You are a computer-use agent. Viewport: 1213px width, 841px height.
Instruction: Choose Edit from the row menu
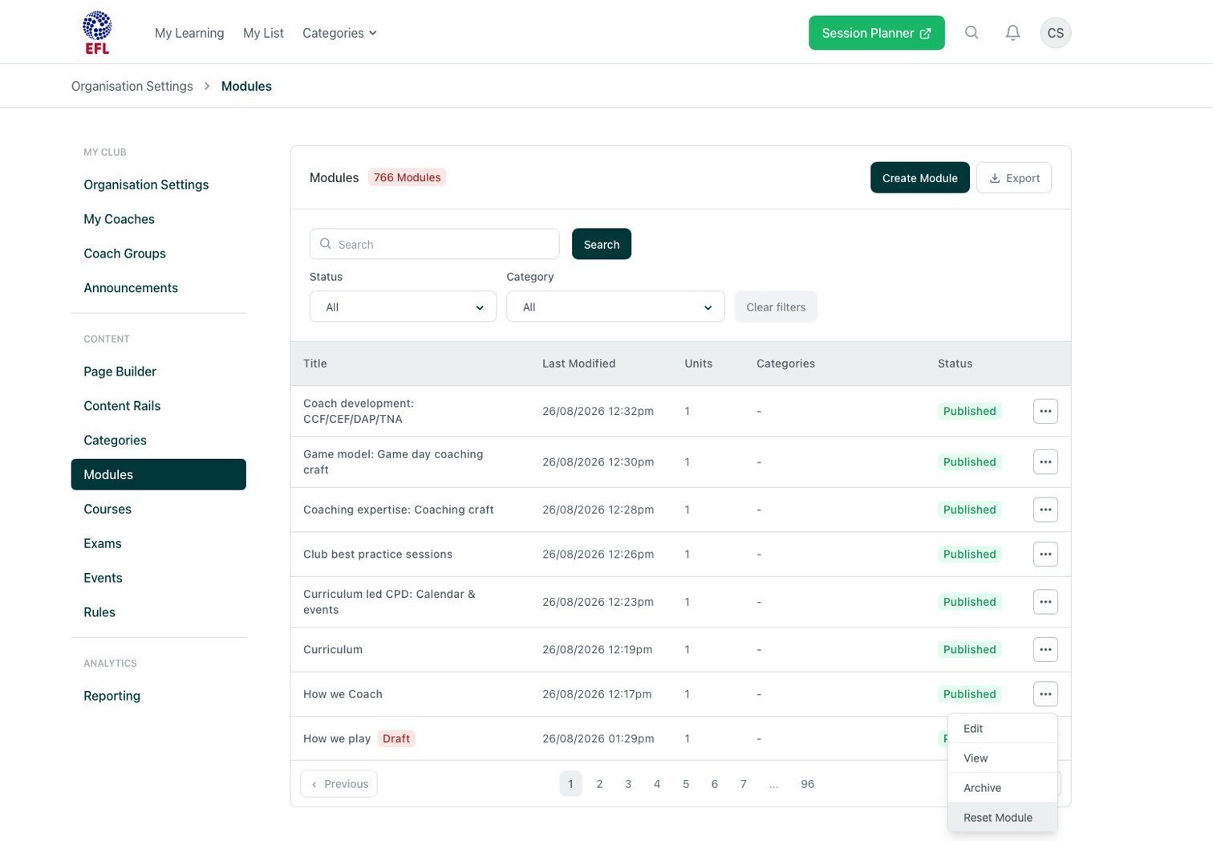(1003, 729)
